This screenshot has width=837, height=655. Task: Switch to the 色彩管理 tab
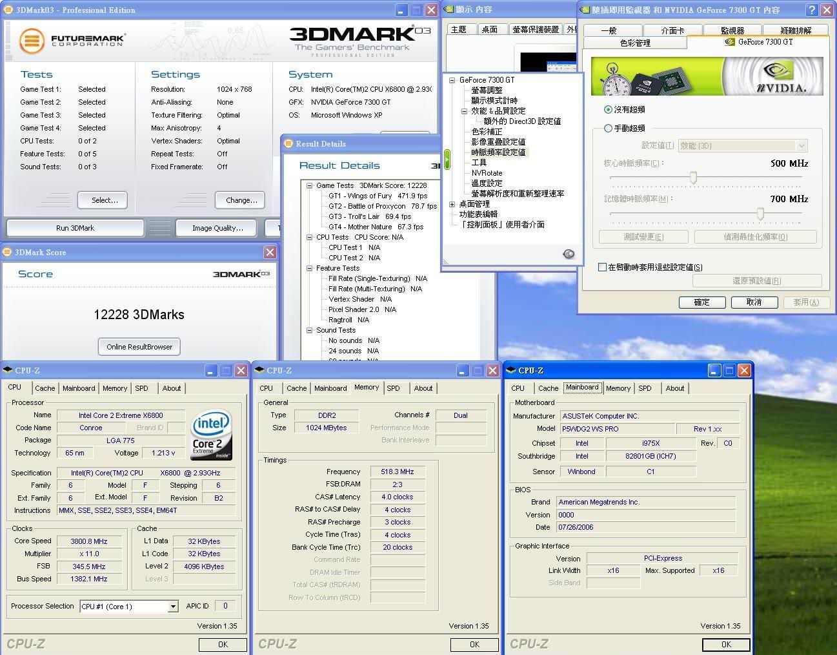[x=635, y=43]
